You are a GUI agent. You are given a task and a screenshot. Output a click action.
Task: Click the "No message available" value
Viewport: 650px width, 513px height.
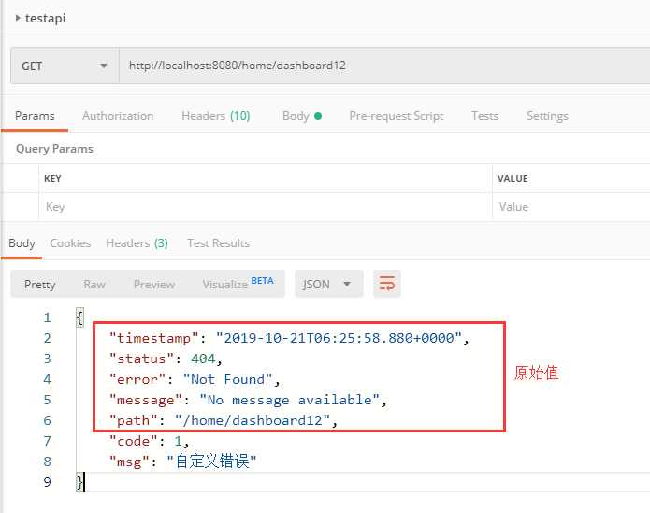(x=289, y=400)
